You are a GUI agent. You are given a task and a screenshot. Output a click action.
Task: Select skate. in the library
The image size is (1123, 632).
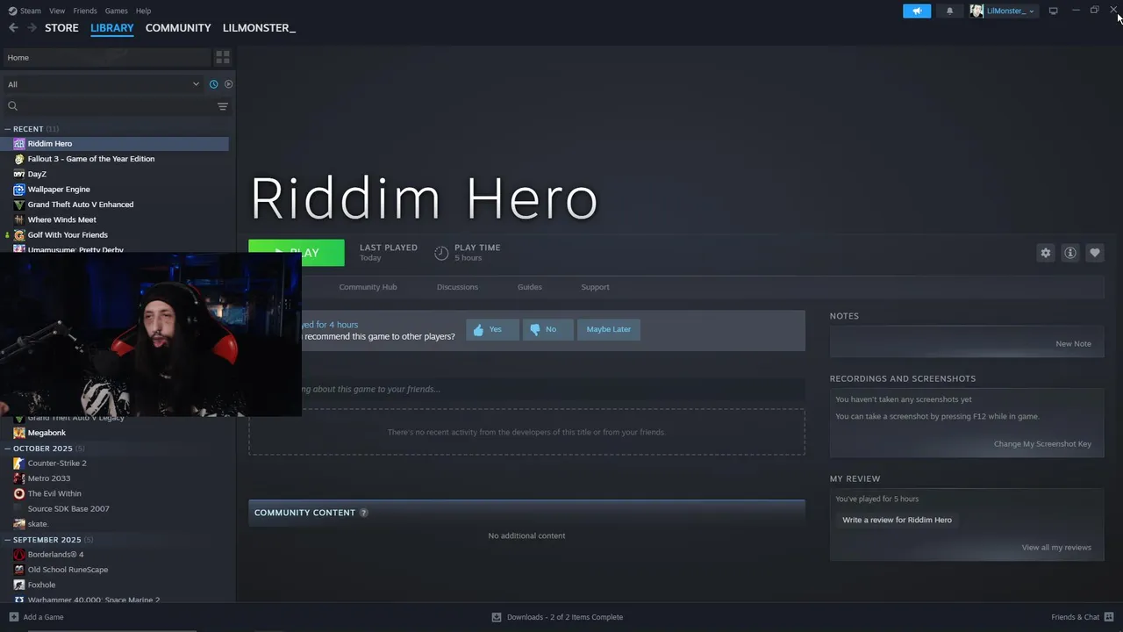point(38,524)
